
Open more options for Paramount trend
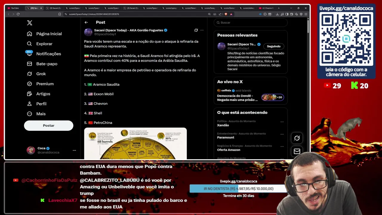click(x=282, y=134)
